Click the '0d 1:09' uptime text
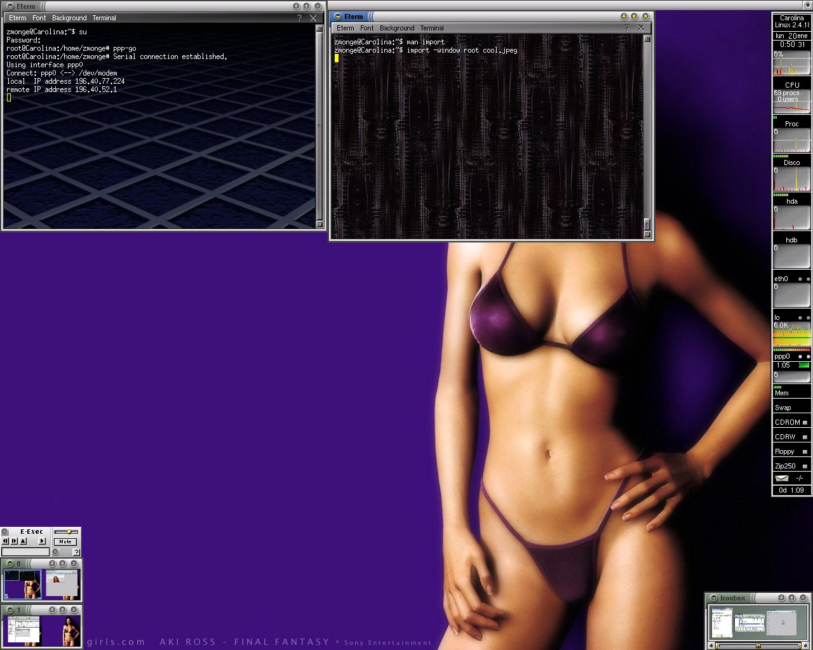813x650 pixels. pos(791,490)
